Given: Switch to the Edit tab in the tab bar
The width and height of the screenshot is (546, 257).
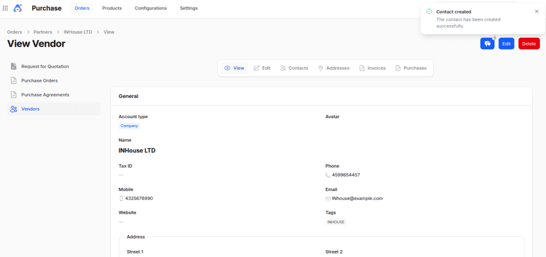Looking at the screenshot, I should pos(262,68).
